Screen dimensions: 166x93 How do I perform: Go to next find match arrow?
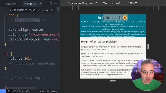point(43,10)
